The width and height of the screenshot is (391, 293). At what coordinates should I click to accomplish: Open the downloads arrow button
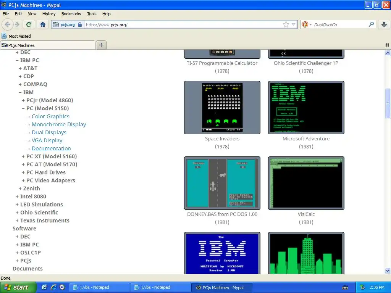coord(384,24)
